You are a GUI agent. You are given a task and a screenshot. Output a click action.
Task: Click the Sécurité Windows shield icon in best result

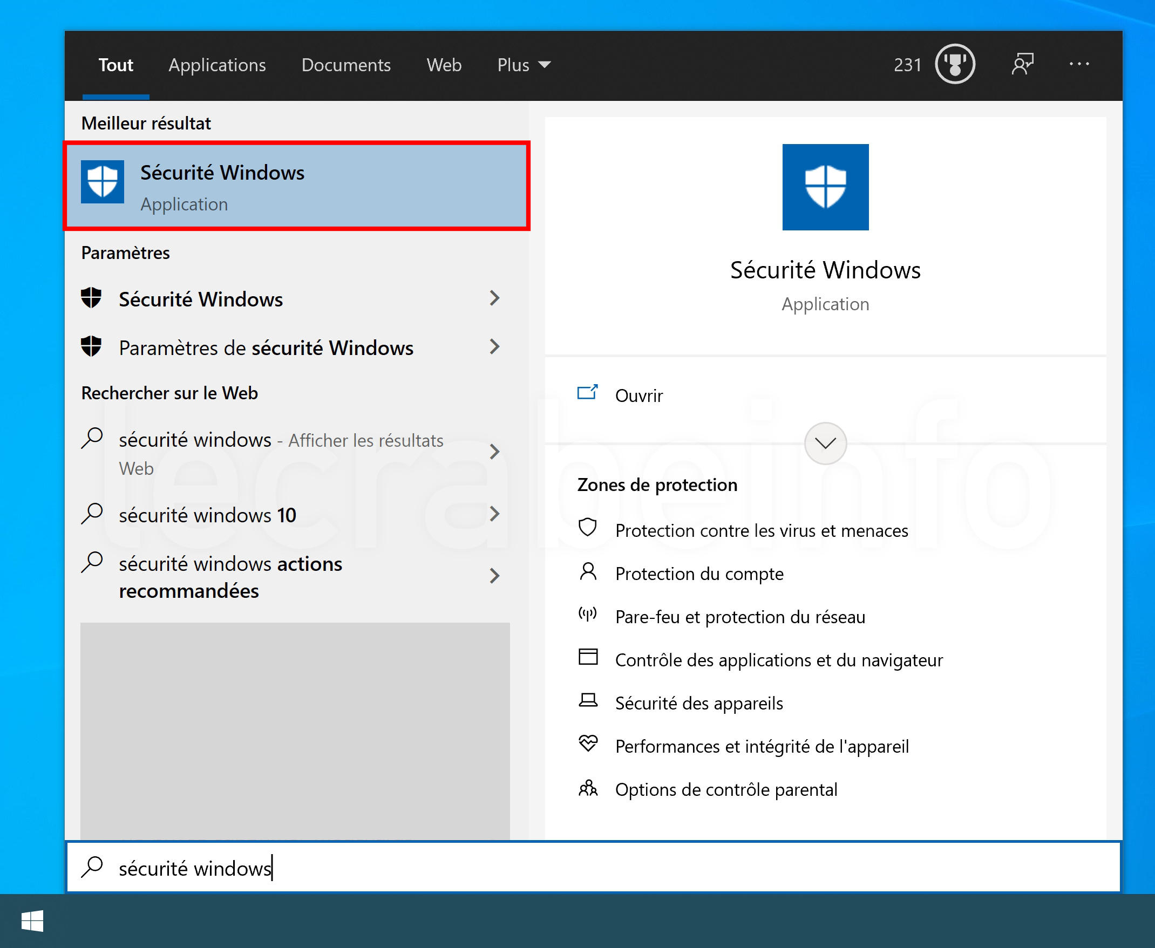(102, 182)
